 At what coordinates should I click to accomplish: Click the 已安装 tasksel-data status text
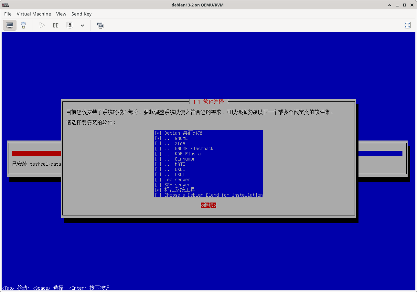37,164
